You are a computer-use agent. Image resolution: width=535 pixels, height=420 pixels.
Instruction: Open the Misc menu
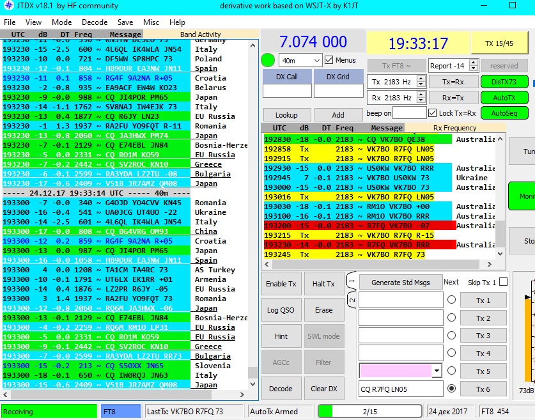151,22
